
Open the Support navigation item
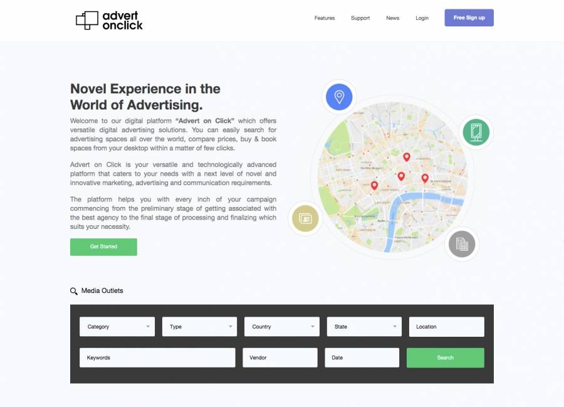pos(360,18)
